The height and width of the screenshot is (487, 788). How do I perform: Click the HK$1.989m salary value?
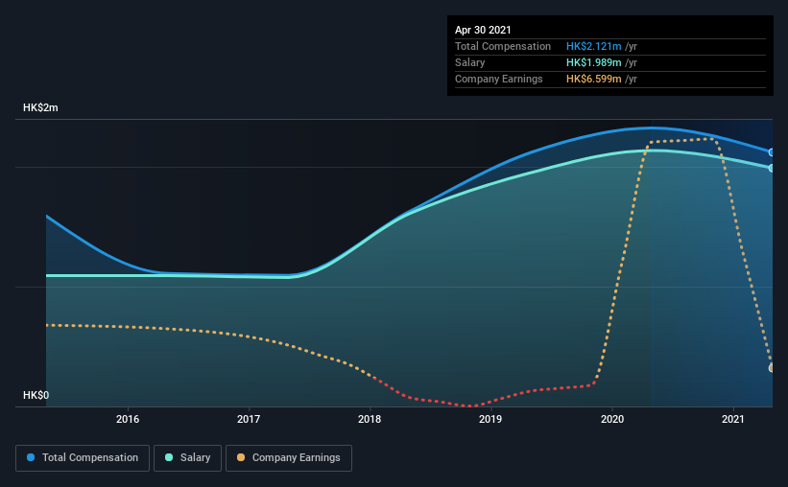click(x=593, y=62)
